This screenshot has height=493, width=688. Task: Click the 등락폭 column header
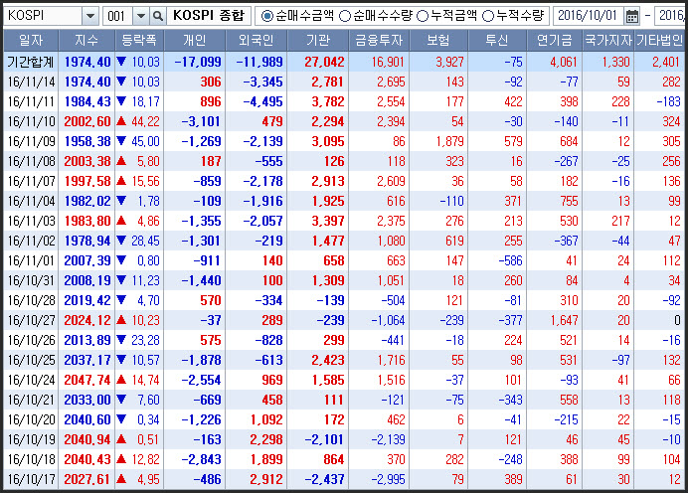pos(139,41)
